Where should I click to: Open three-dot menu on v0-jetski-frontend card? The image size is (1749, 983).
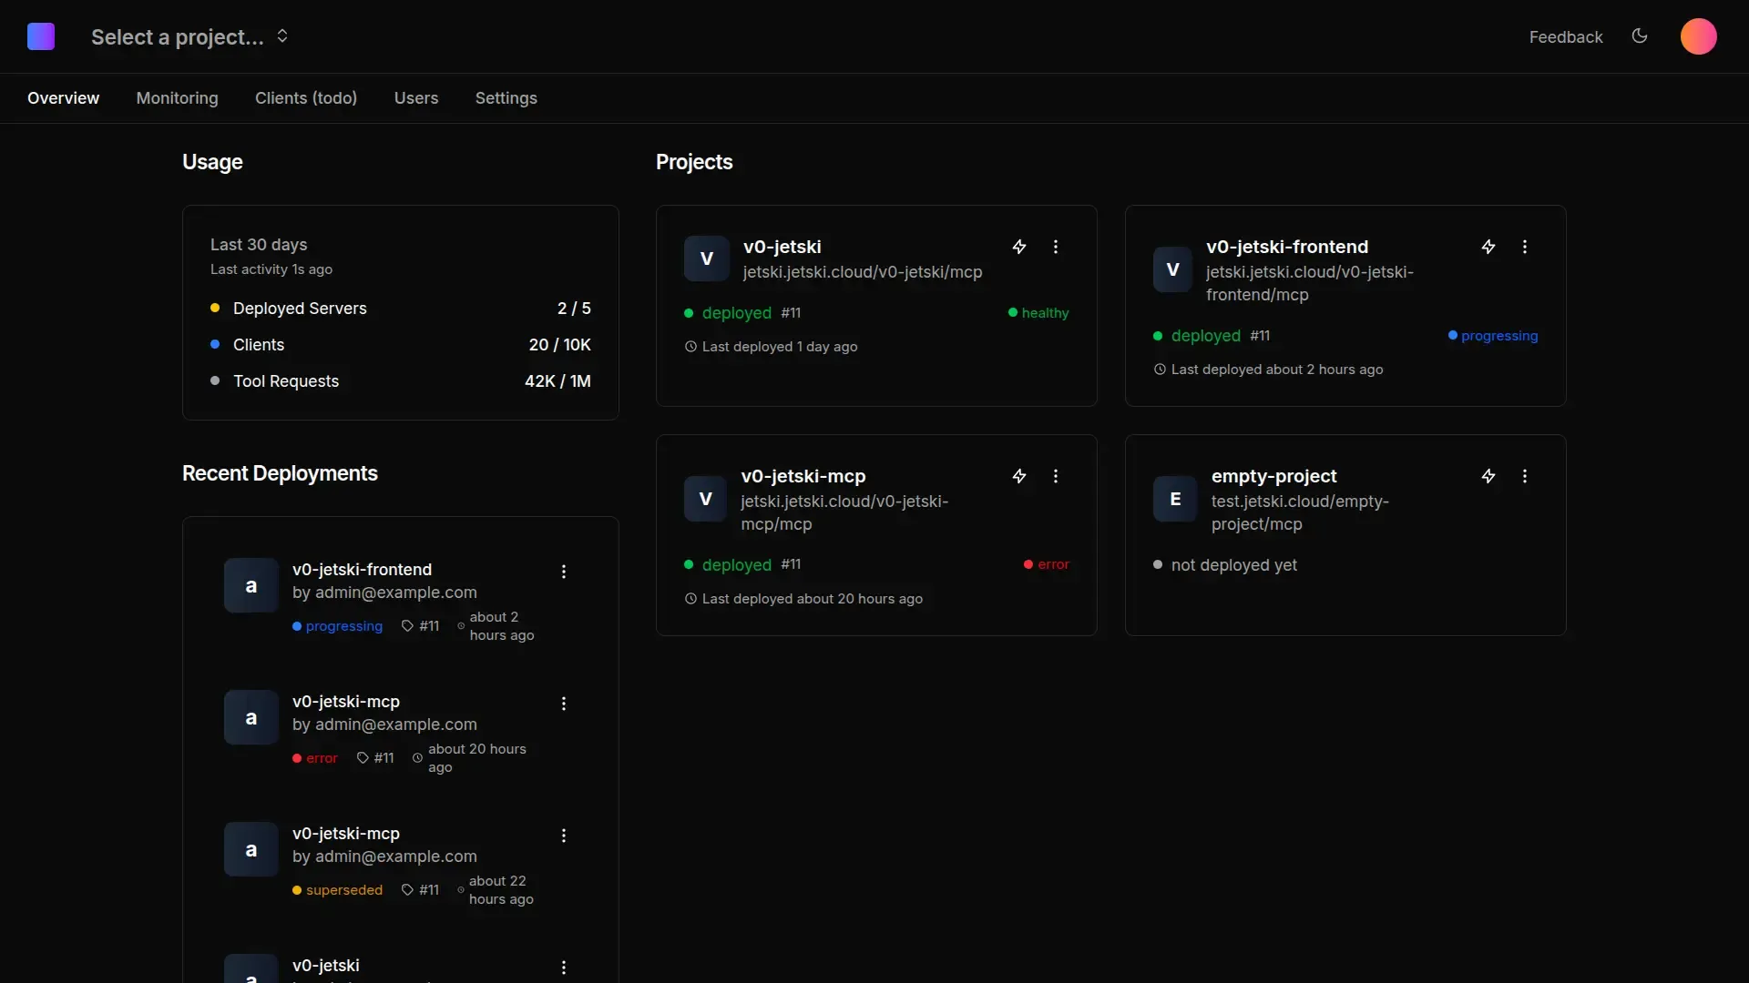(x=1525, y=247)
